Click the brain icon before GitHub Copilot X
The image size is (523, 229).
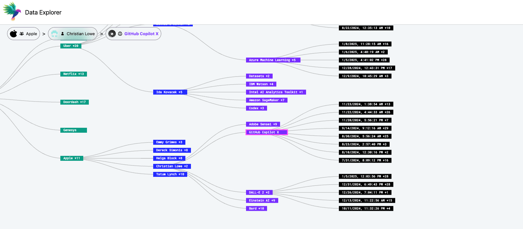click(120, 34)
